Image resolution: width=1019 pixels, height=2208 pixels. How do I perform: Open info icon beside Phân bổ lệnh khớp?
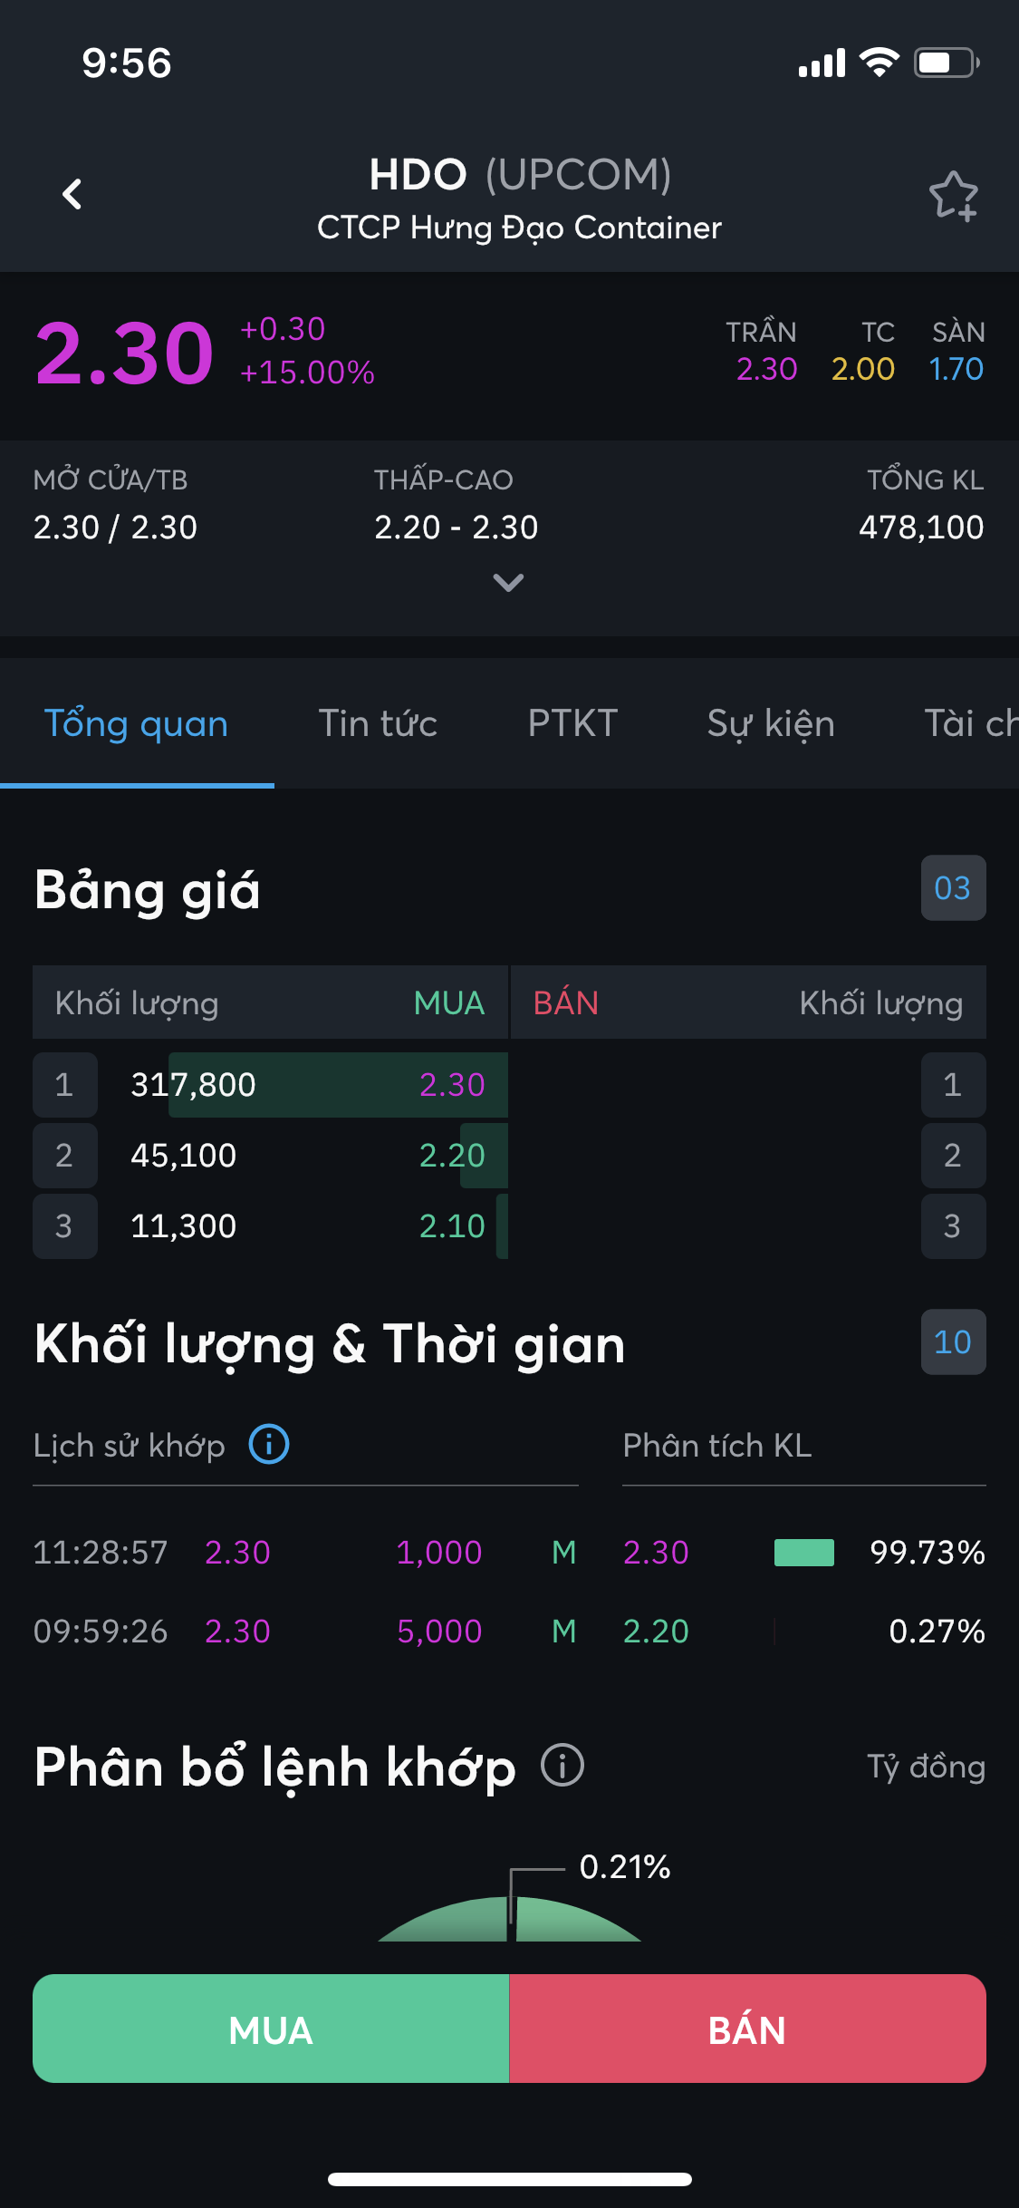click(x=562, y=1766)
